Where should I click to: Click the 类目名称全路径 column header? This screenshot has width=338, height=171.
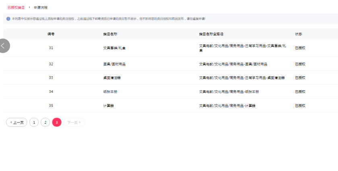coord(214,35)
